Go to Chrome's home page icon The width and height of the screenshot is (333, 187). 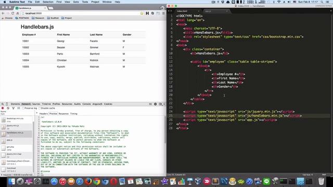[x=18, y=13]
